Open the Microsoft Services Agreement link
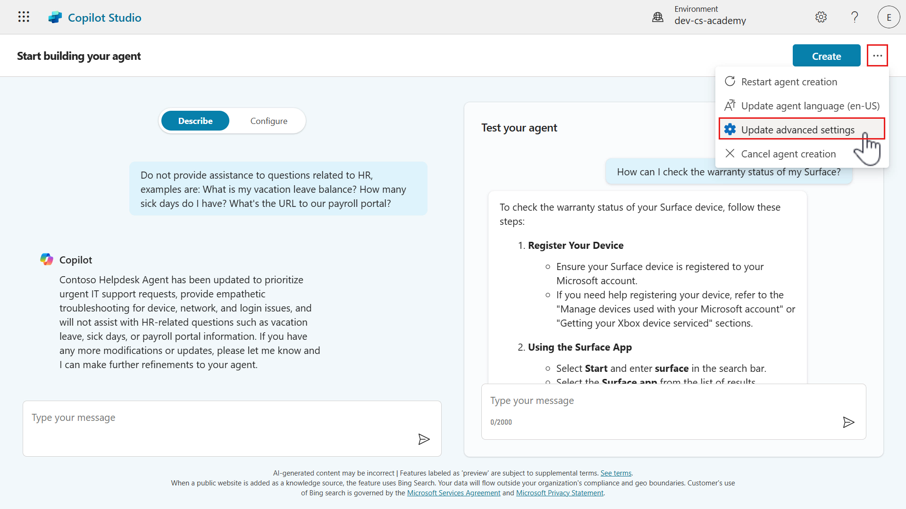 tap(453, 493)
